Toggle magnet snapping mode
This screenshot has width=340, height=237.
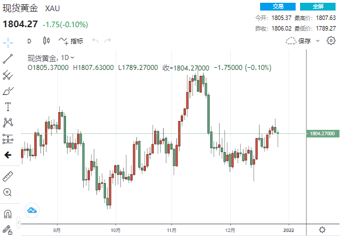click(8, 214)
